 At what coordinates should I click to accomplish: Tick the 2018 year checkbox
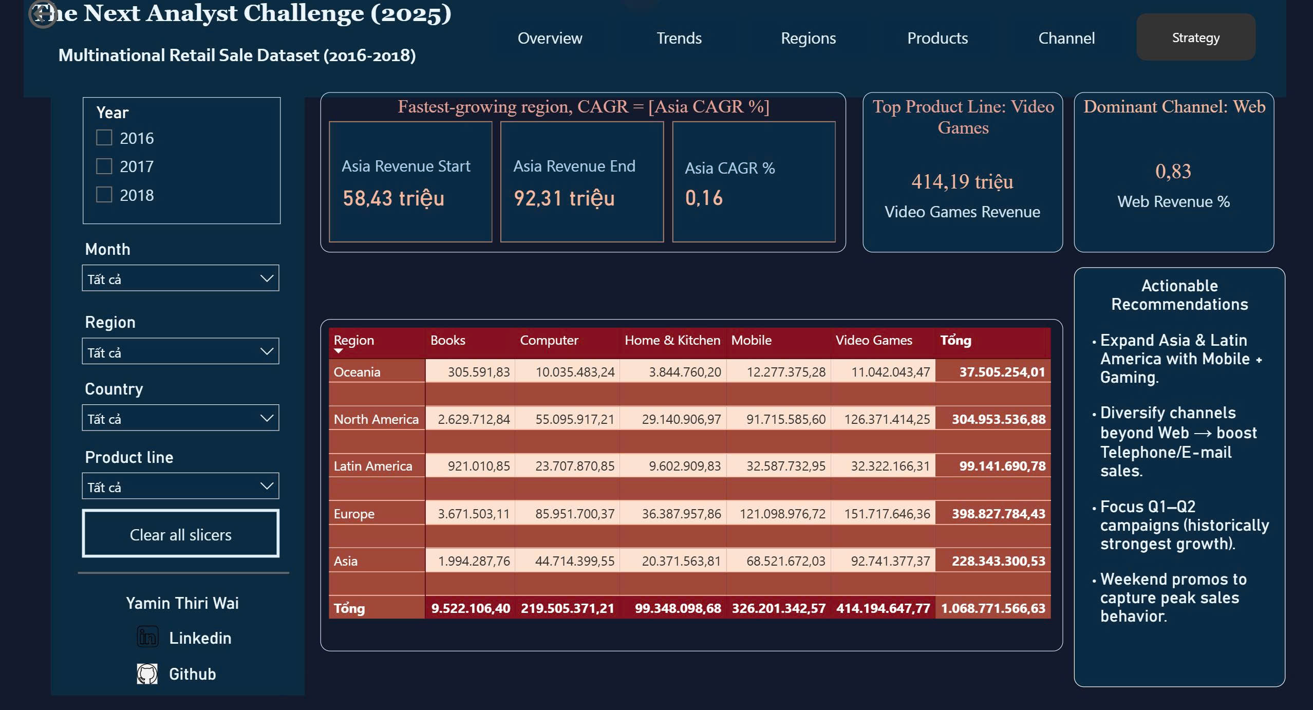(x=104, y=195)
